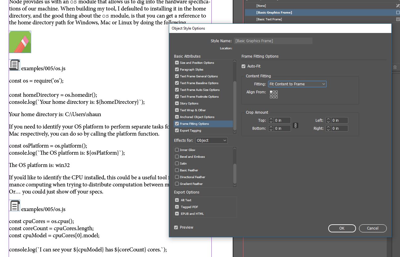Image resolution: width=400 pixels, height=257 pixels.
Task: Click the center point of the Align From grid
Action: click(x=274, y=94)
